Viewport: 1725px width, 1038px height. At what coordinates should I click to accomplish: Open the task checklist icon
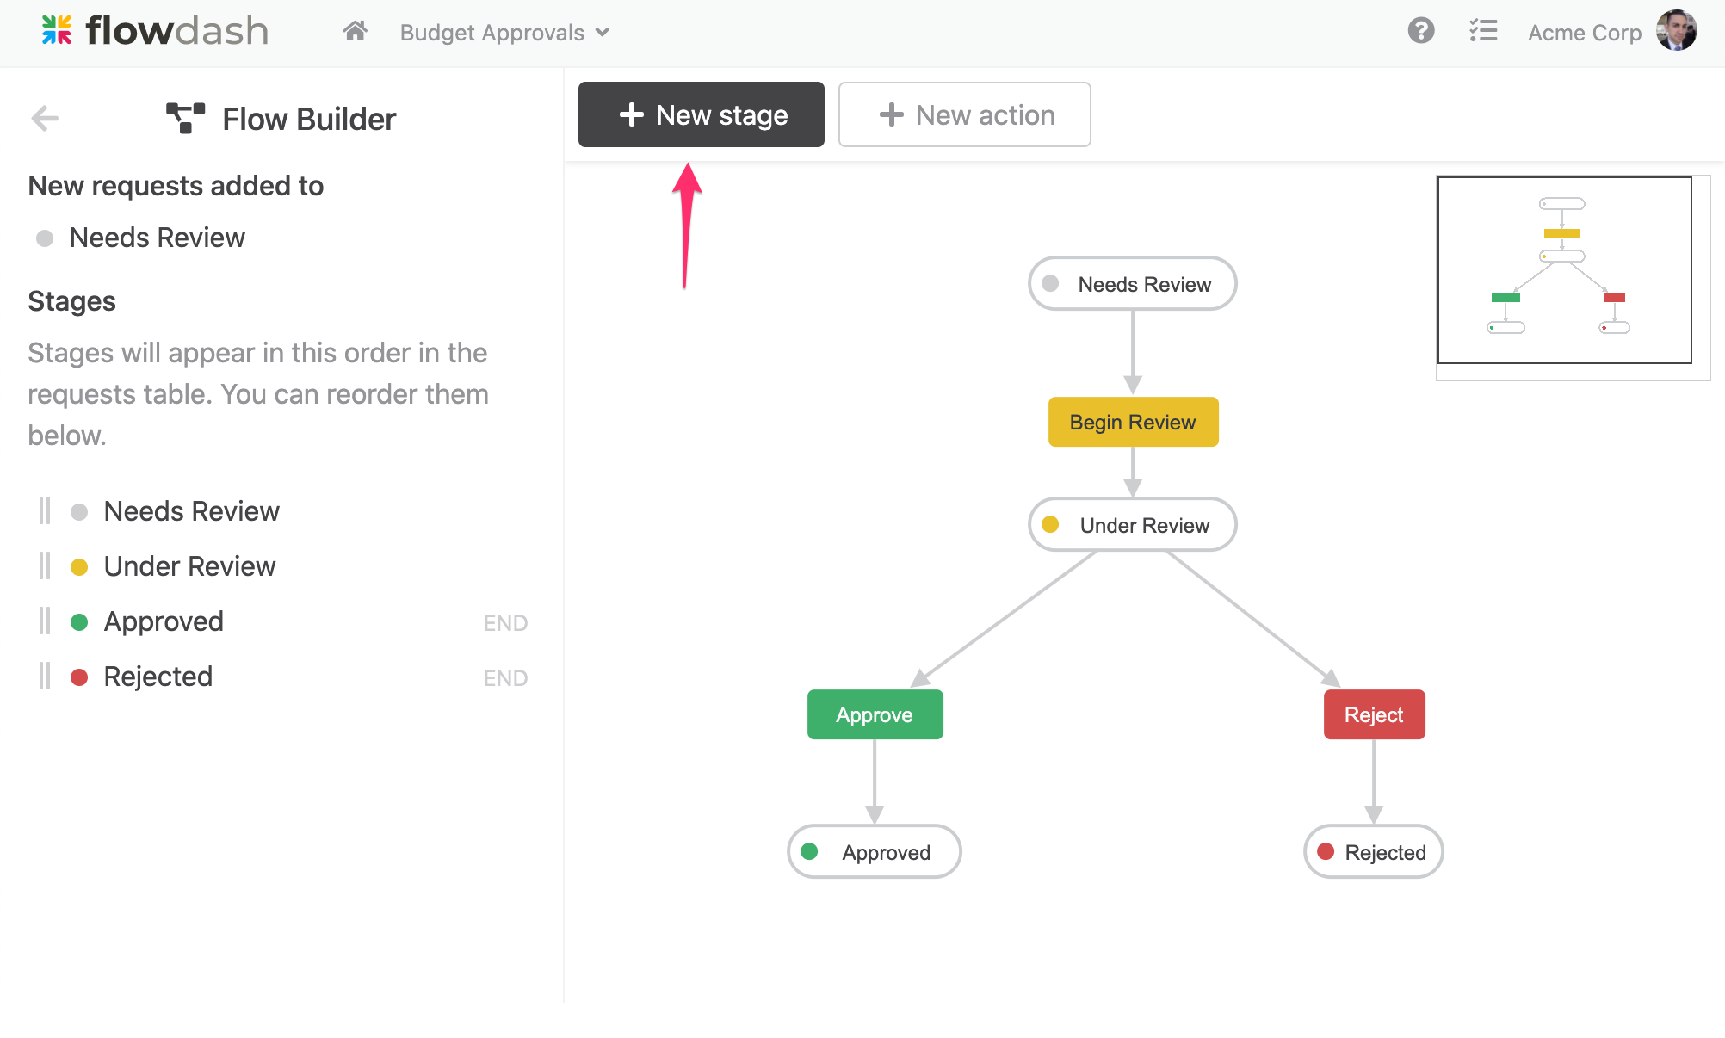tap(1483, 31)
